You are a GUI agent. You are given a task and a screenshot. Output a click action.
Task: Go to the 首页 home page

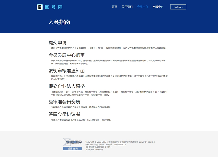click(114, 7)
